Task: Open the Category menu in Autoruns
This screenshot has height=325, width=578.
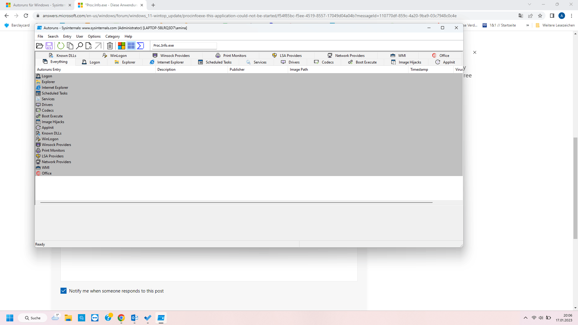Action: pos(113,36)
